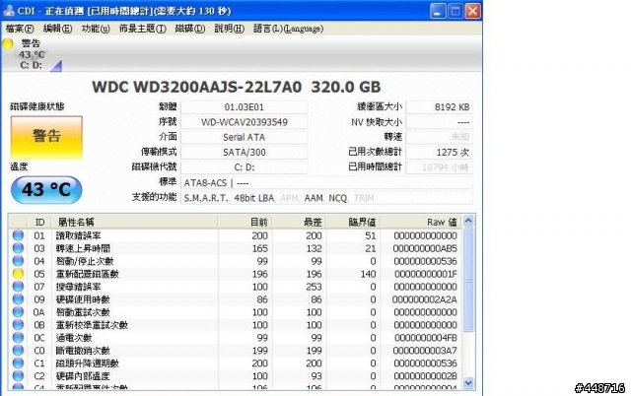Click the power on count field 1275 次

[x=440, y=153]
